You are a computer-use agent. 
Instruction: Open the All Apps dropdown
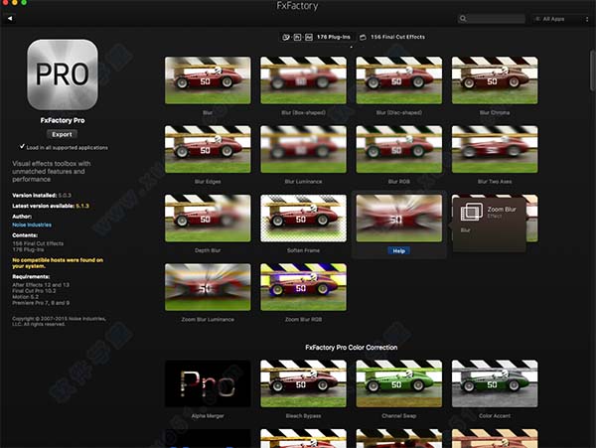(x=560, y=19)
